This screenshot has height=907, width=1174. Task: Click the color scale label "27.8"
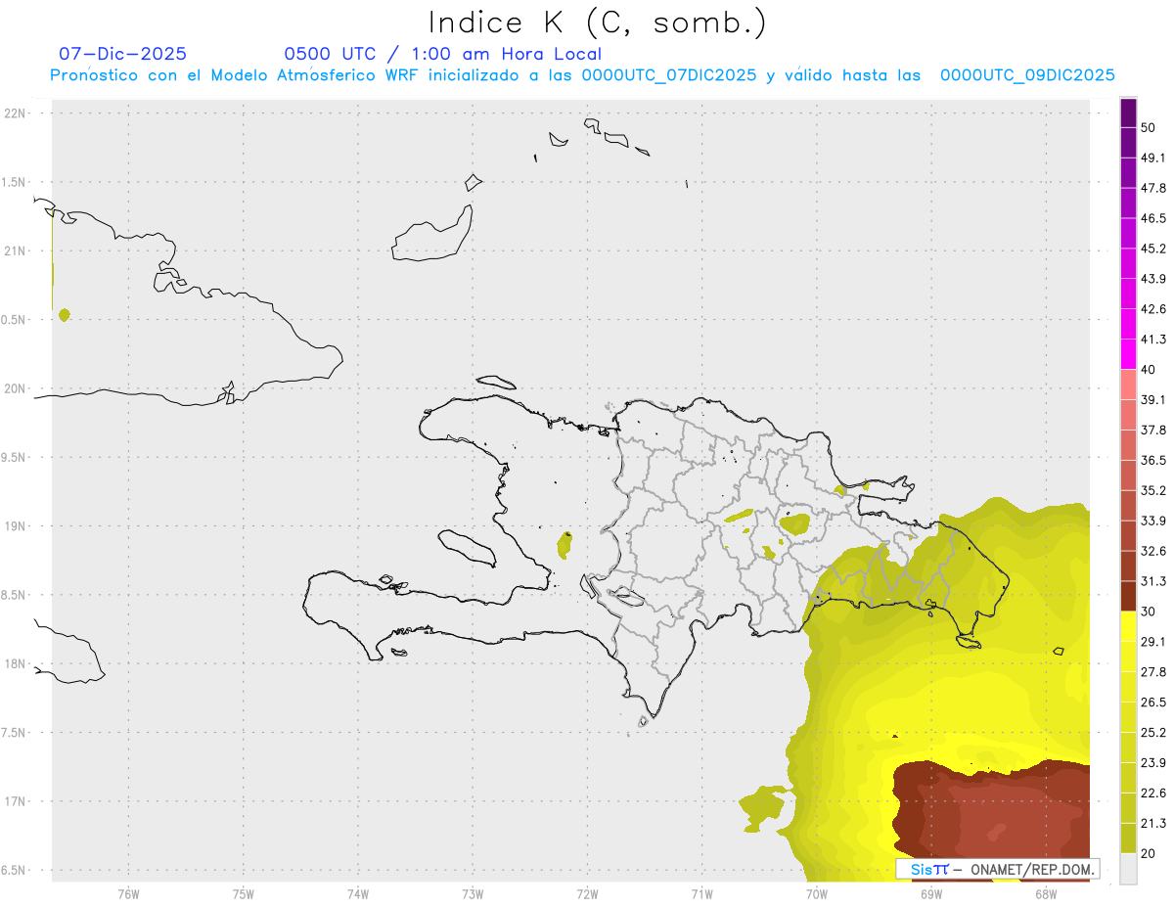[x=1153, y=672]
